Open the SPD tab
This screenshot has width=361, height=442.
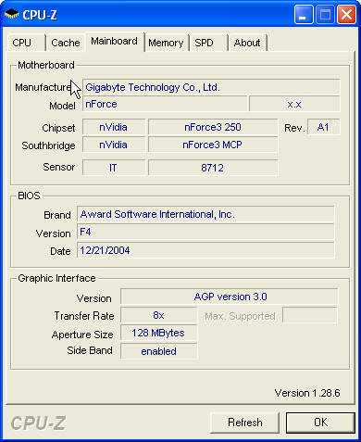(208, 43)
